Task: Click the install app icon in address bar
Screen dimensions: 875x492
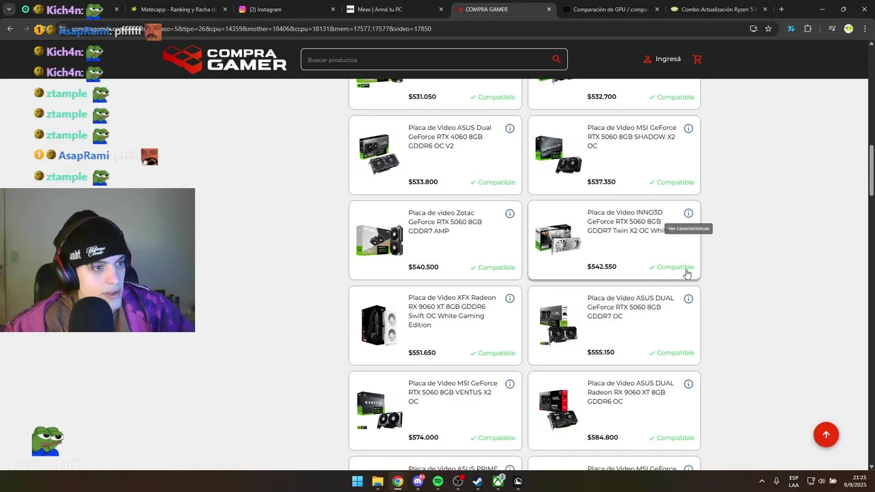Action: click(x=753, y=29)
